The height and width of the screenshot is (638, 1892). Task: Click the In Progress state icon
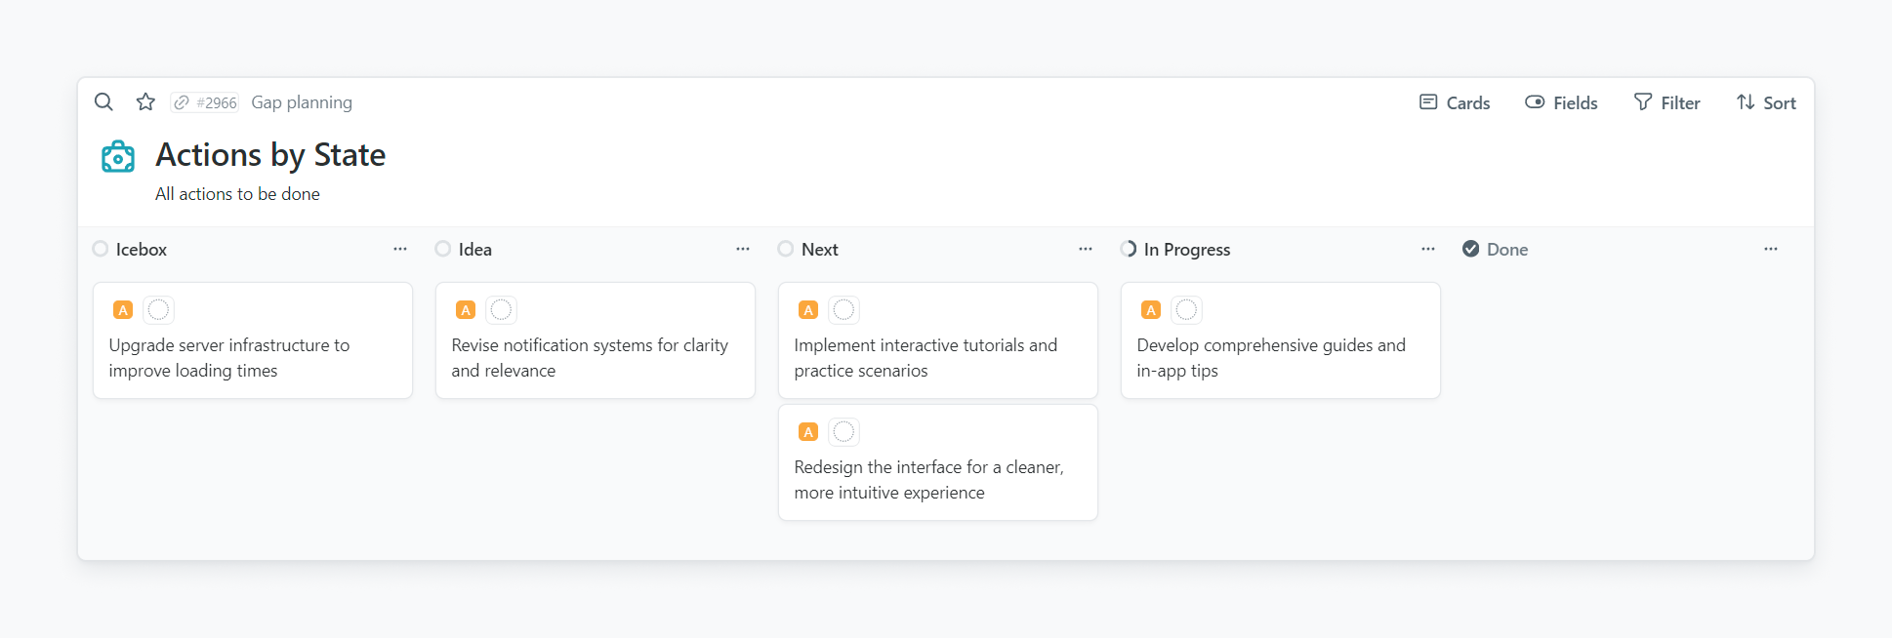1129,249
